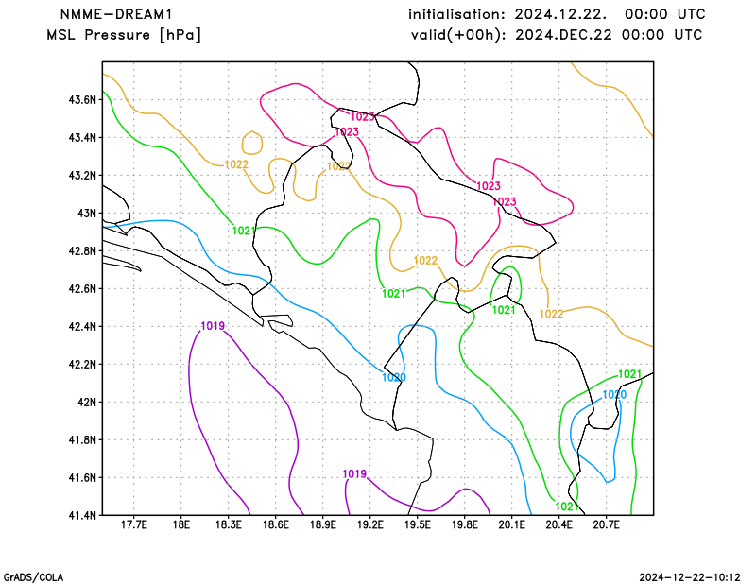Click the 17.7E longitude label
Image resolution: width=756 pixels, height=584 pixels.
133,524
